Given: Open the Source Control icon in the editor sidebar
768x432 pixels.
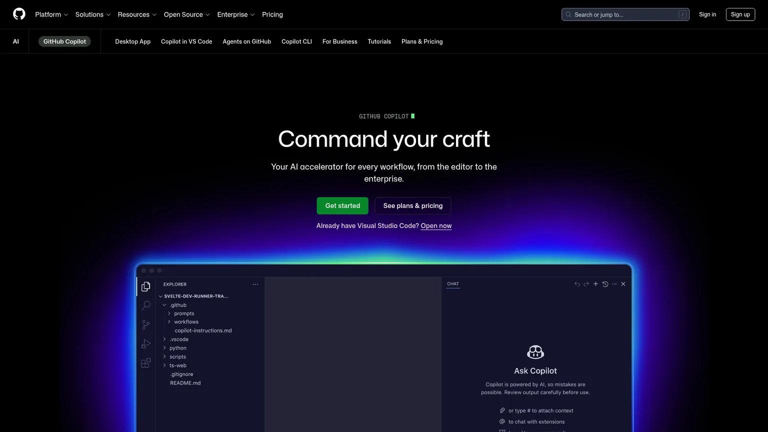Looking at the screenshot, I should pos(145,324).
